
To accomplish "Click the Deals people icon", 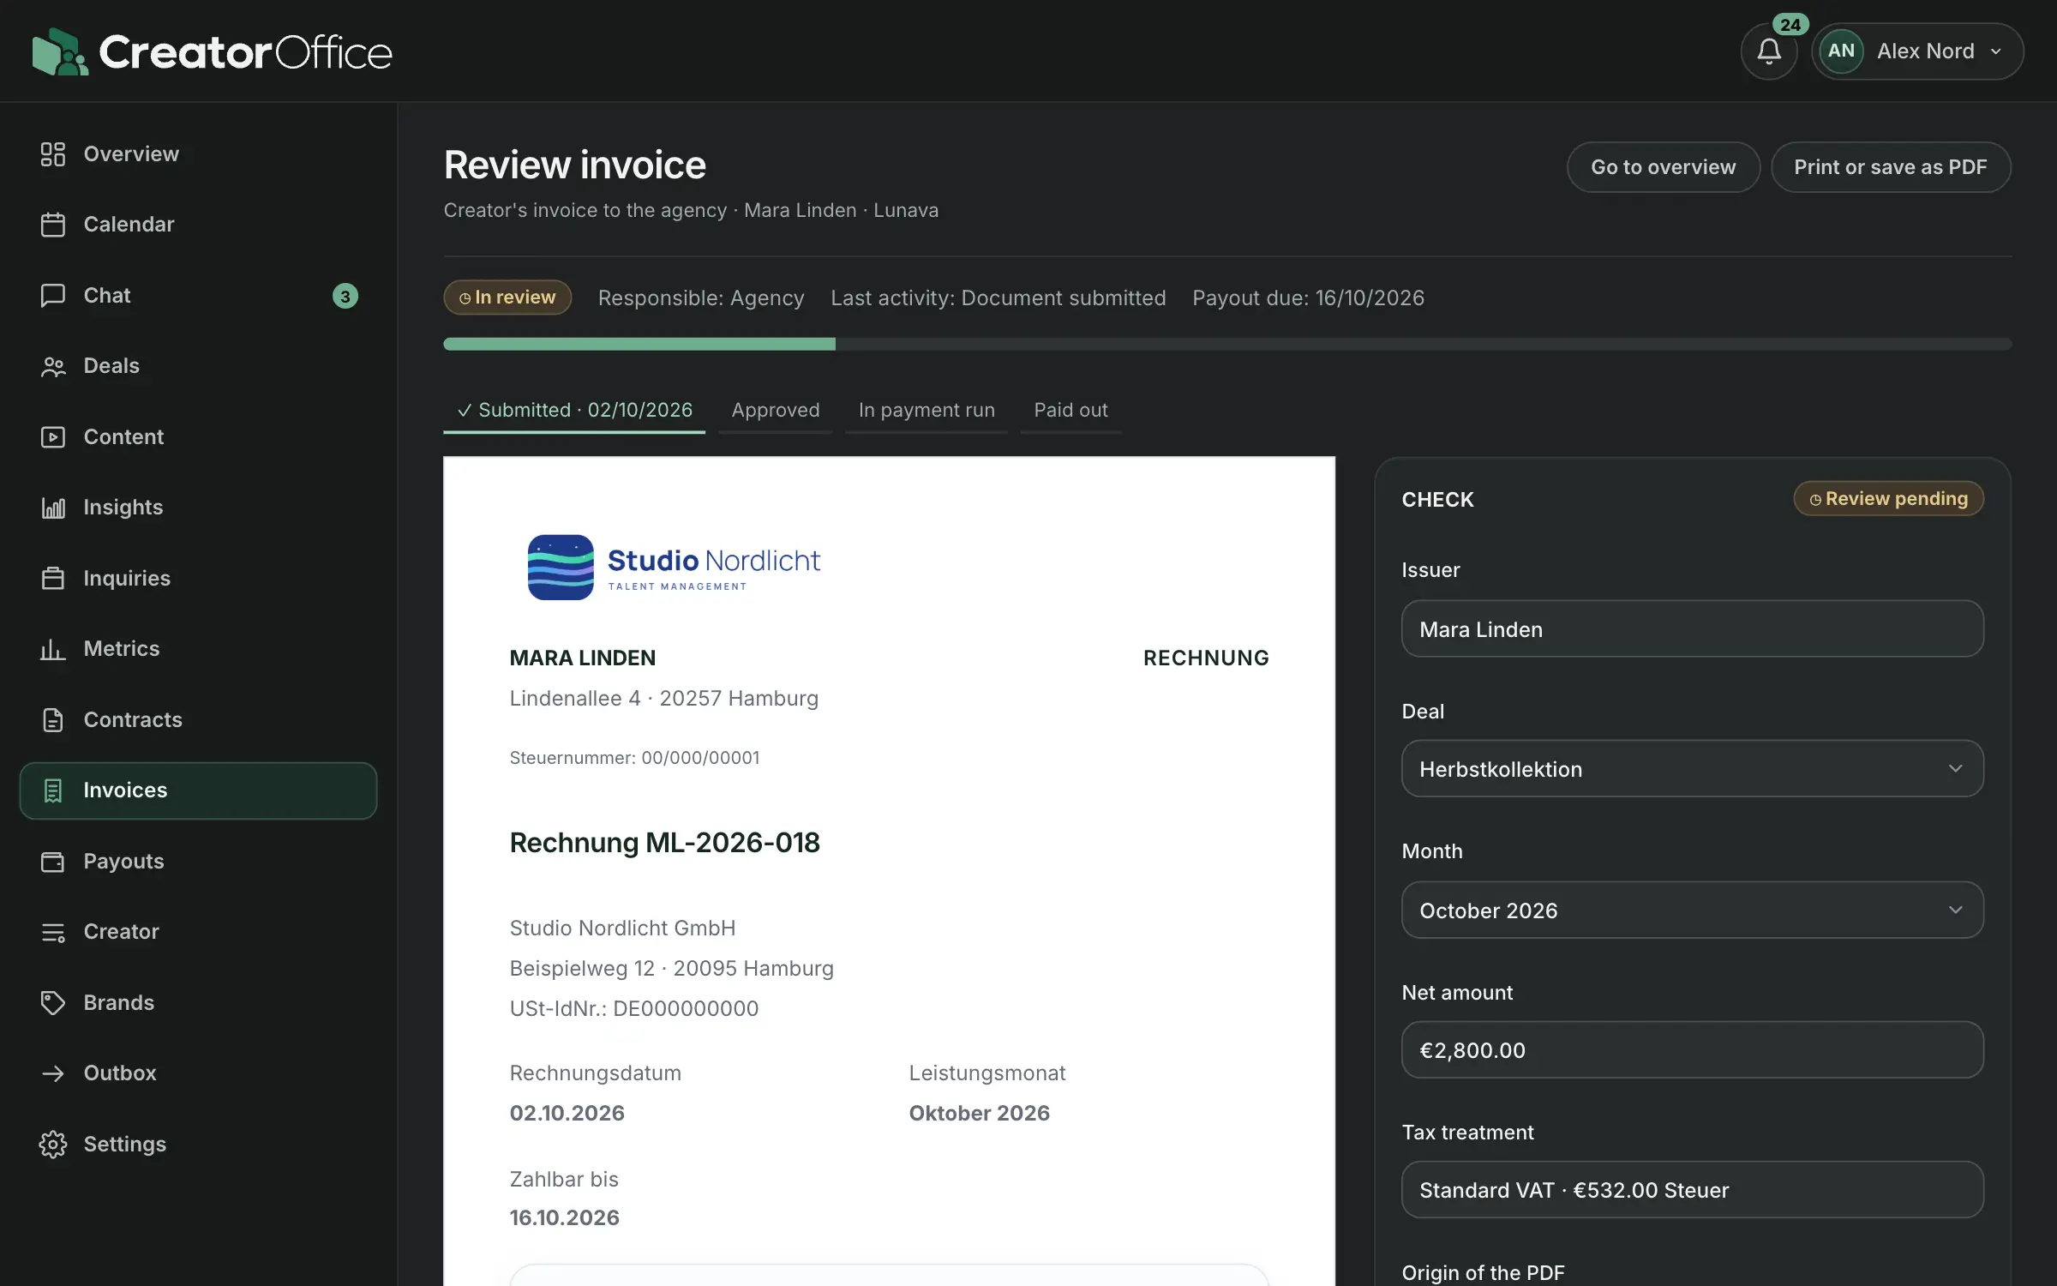I will [x=53, y=366].
